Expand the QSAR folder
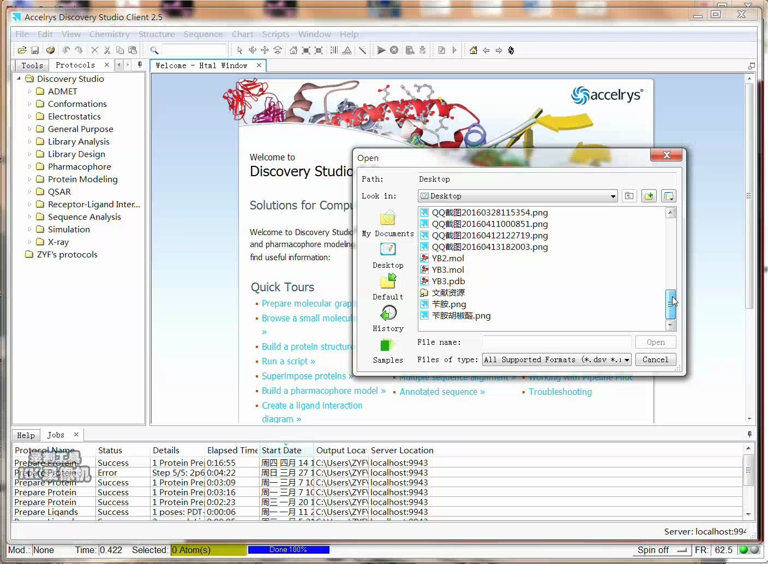 coord(29,191)
